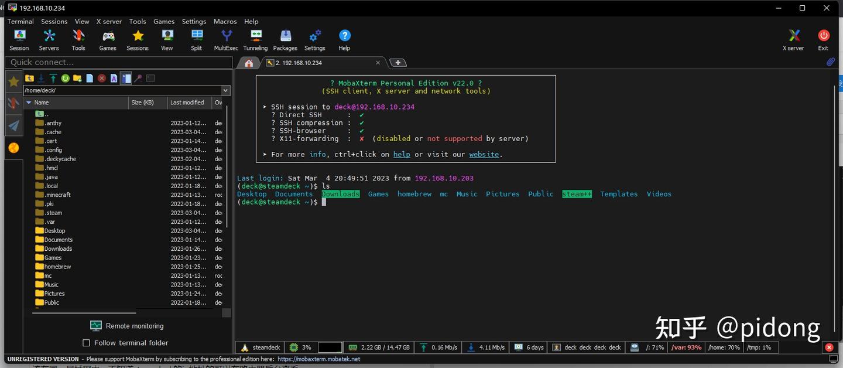Toggle the Follow terminal folder checkbox
843x368 pixels.
85,343
